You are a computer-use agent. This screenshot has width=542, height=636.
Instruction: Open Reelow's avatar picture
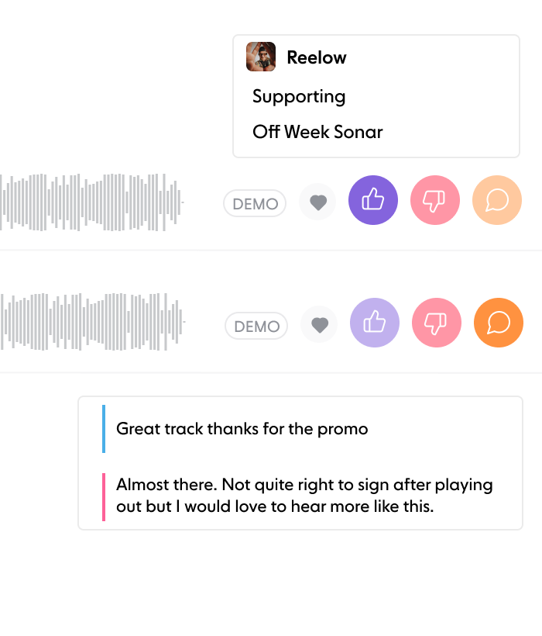coord(261,57)
